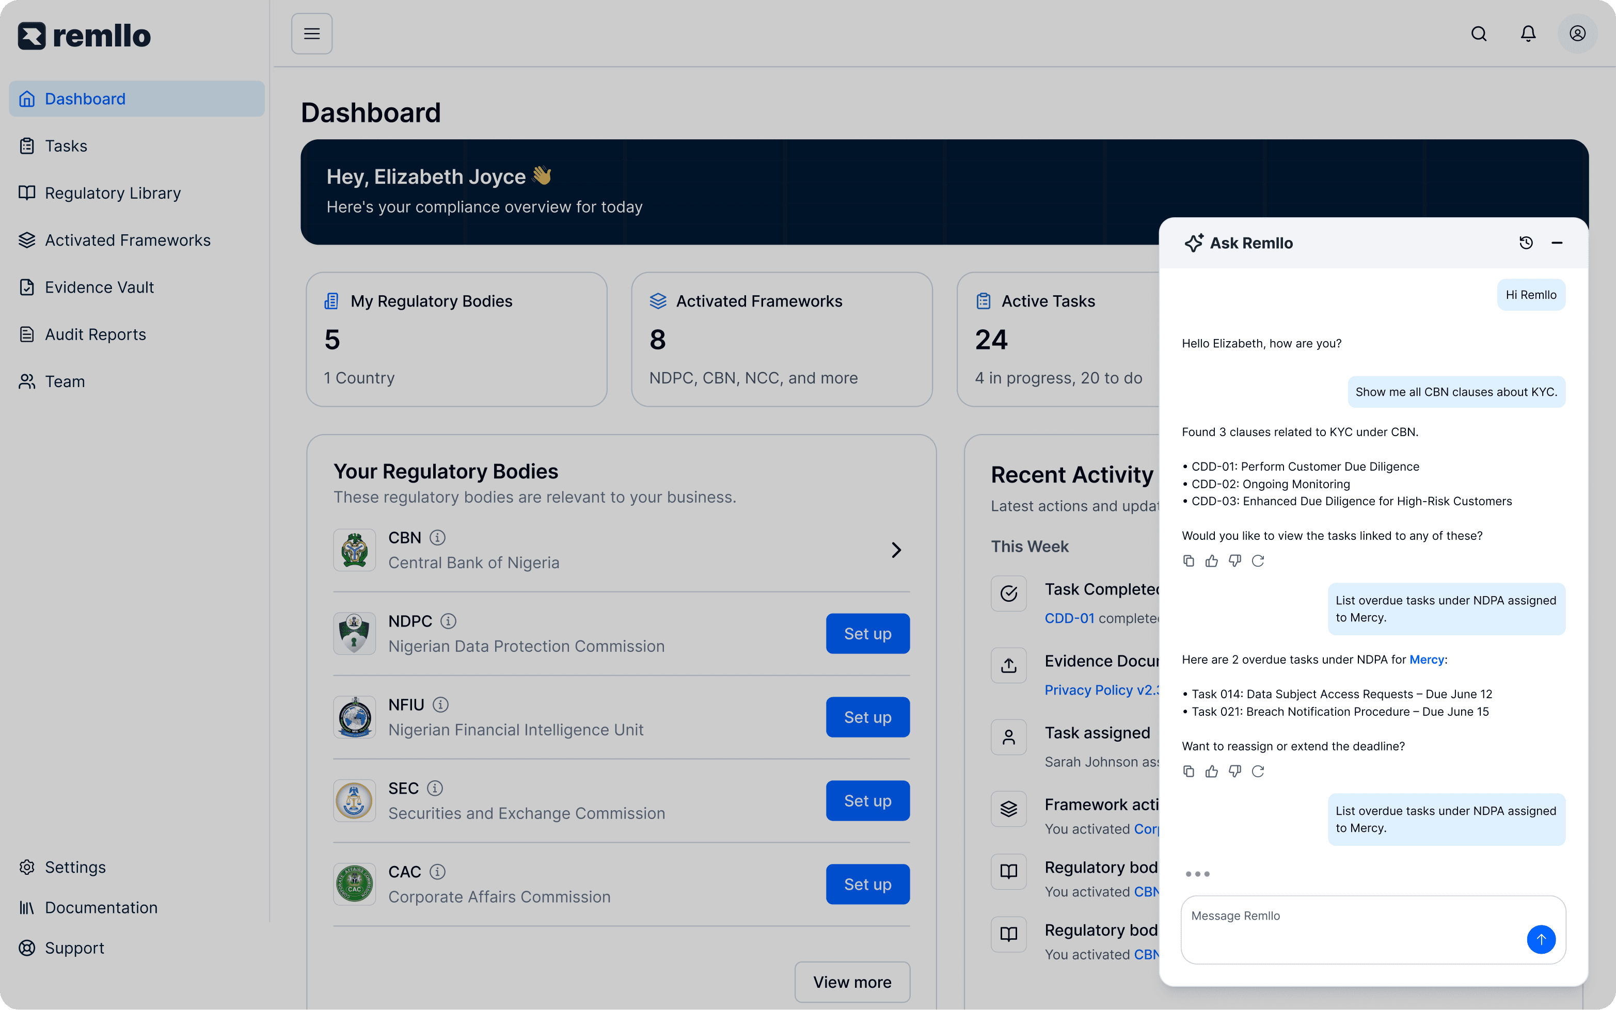
Task: Click info icon next to CAC
Action: [438, 871]
